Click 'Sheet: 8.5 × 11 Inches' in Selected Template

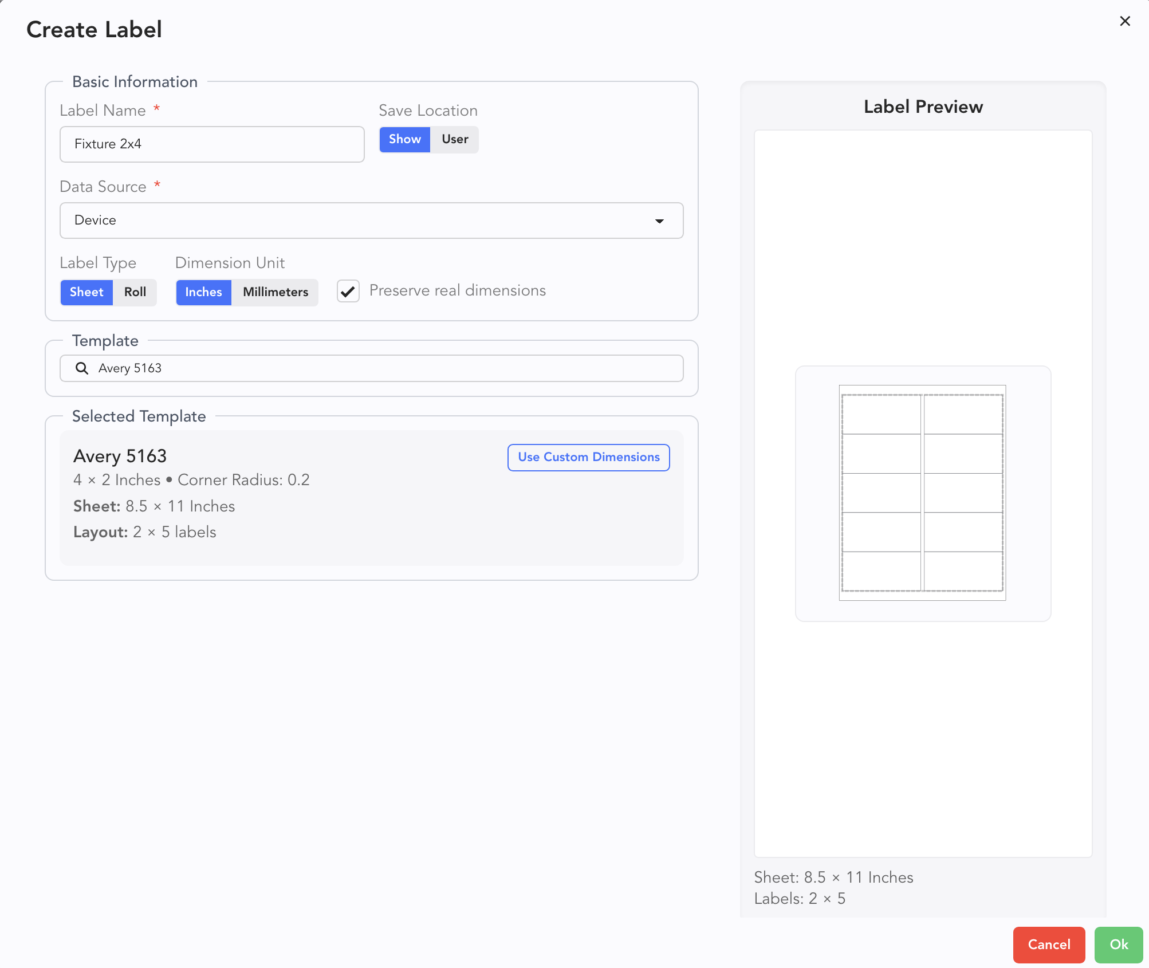coord(155,506)
